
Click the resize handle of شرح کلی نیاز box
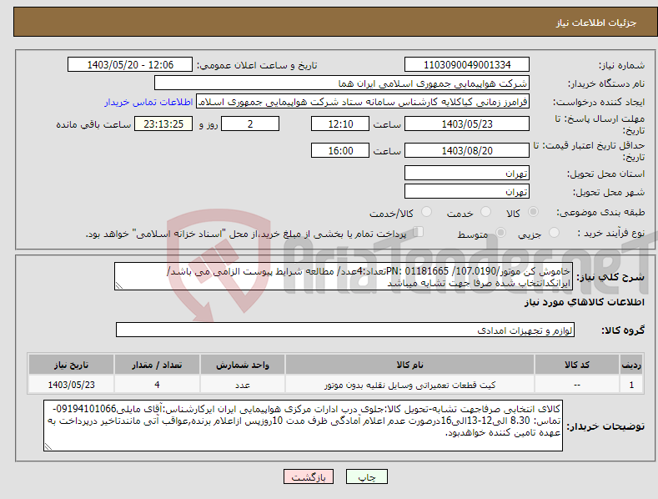pyautogui.click(x=119, y=286)
